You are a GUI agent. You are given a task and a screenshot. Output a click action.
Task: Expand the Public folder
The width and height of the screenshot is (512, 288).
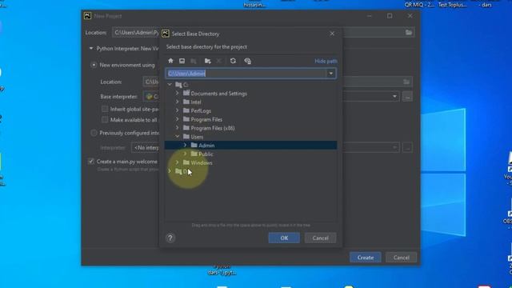click(185, 154)
